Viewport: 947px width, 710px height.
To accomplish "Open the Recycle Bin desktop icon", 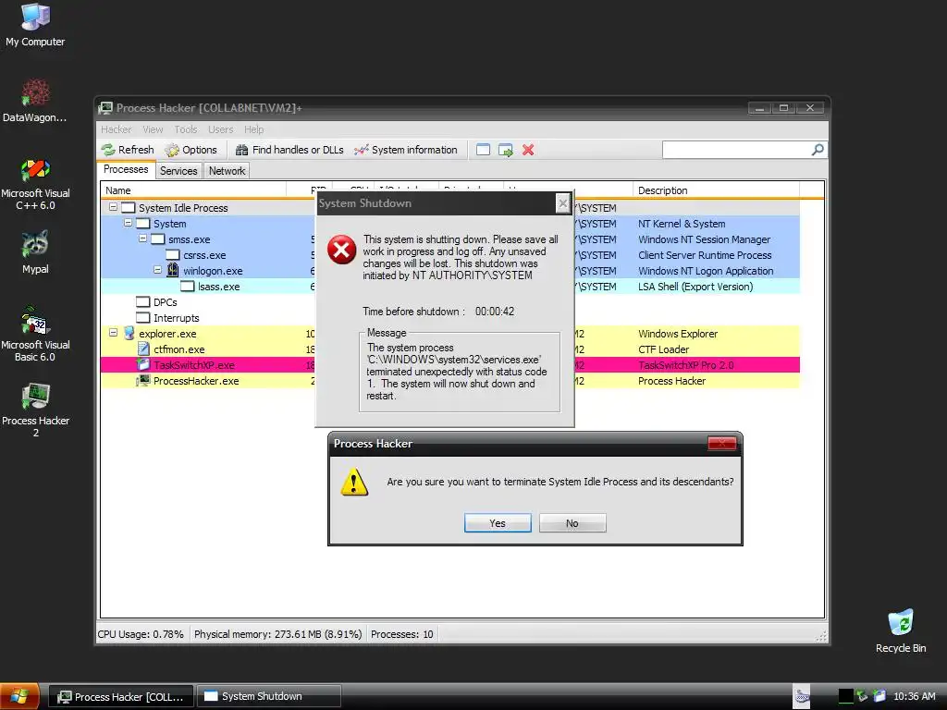I will (x=901, y=630).
